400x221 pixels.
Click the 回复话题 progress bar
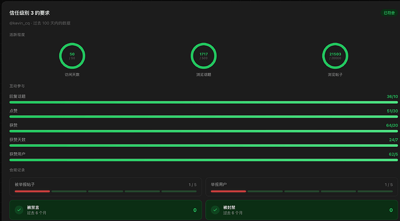(x=203, y=102)
